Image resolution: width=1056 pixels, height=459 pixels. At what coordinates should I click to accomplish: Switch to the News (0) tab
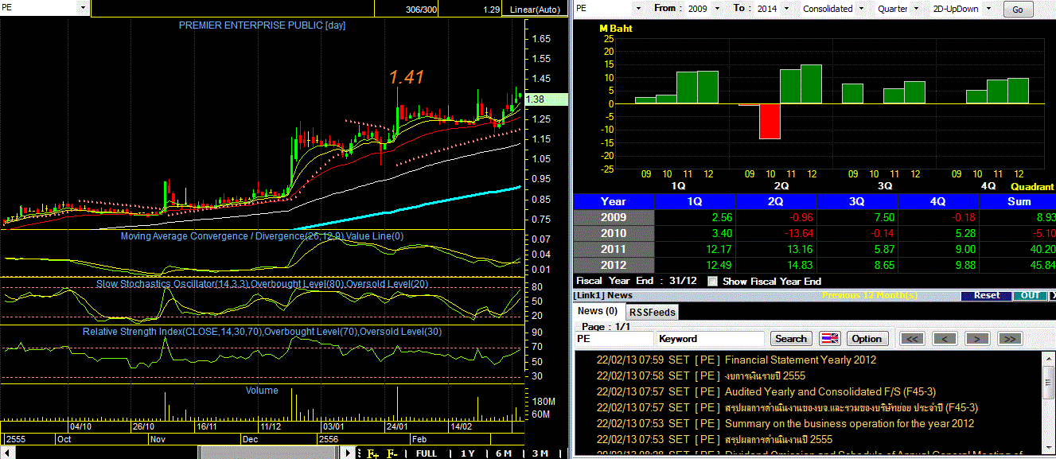[598, 311]
